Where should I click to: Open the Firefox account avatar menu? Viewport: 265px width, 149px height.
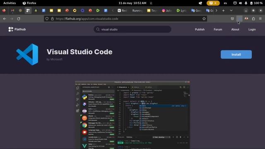(246, 19)
